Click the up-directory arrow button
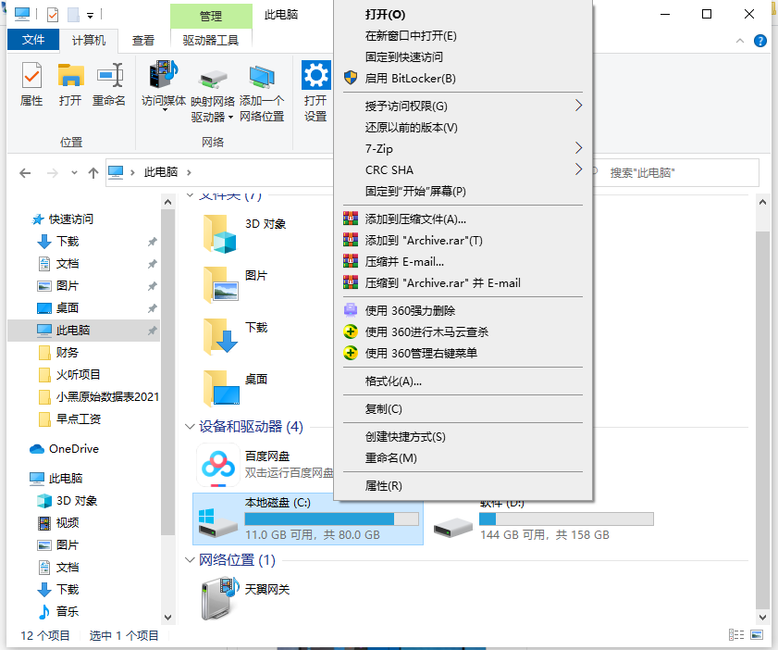Screen dimensions: 778x650 click(93, 173)
